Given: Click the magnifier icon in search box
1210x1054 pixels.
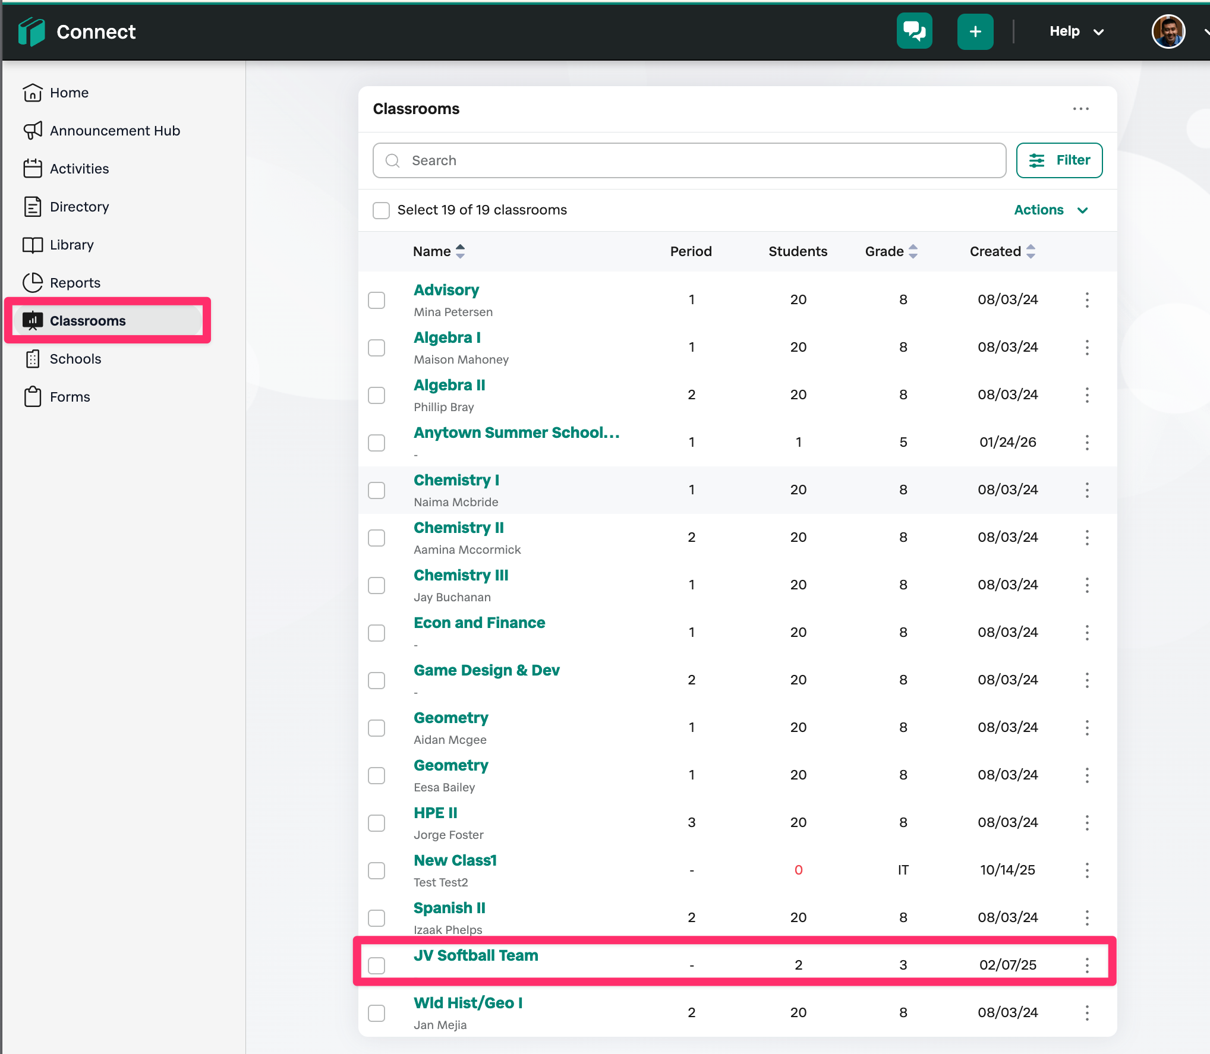Looking at the screenshot, I should [392, 160].
